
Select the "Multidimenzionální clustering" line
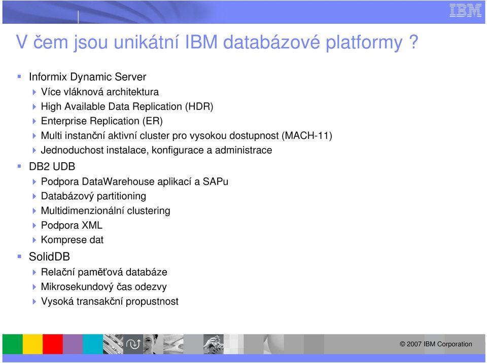point(106,211)
